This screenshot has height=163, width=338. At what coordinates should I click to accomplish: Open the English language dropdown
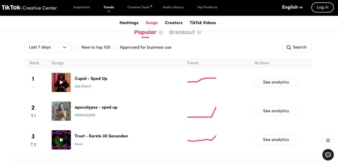coord(292,7)
